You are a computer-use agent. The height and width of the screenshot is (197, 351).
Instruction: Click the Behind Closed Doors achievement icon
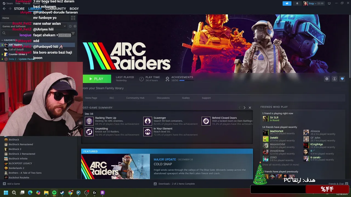click(206, 121)
